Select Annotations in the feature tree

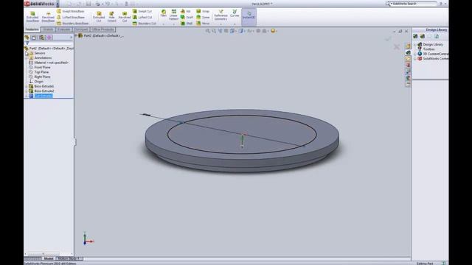[43, 58]
